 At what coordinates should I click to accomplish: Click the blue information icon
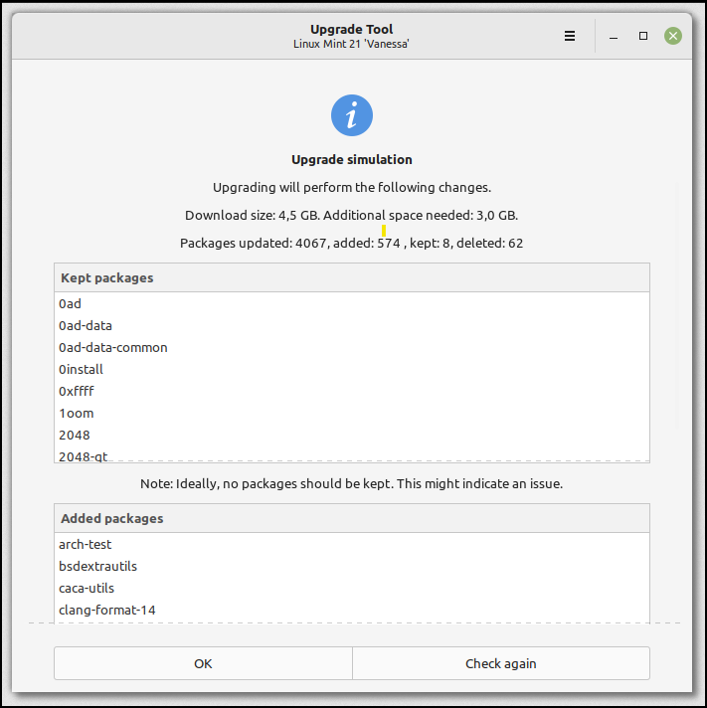click(352, 115)
